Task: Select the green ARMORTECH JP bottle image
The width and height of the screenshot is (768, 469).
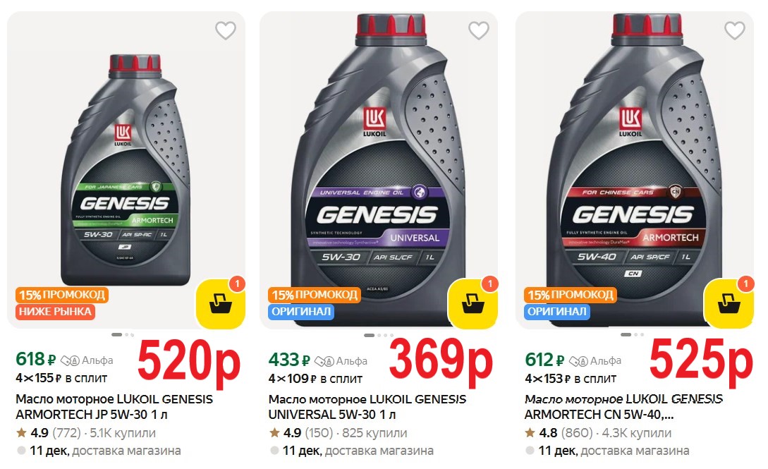Action: (126, 169)
